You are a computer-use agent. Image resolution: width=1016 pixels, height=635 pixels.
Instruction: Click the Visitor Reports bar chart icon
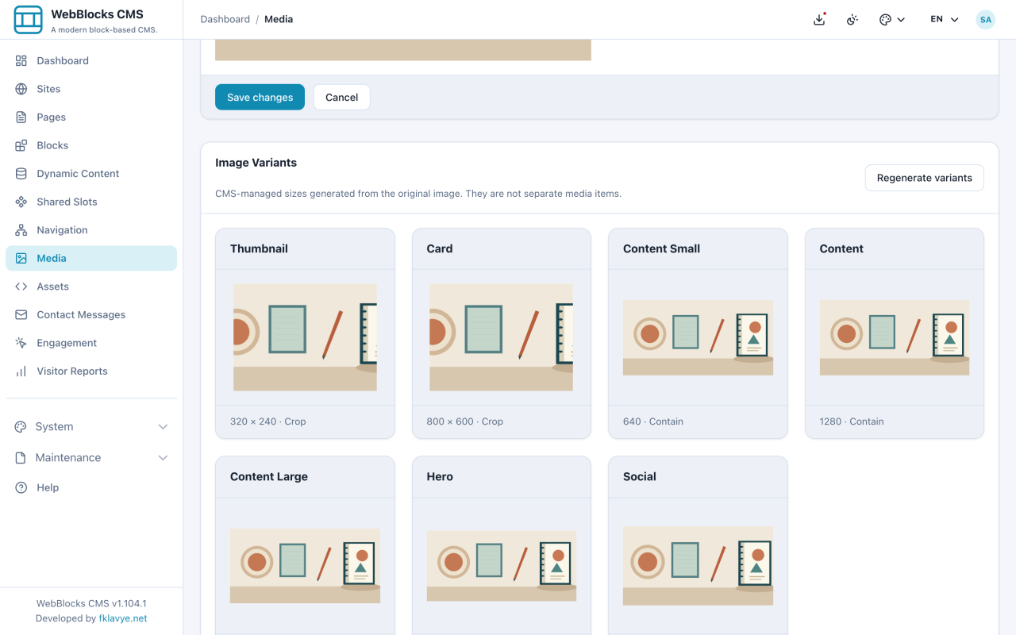click(x=21, y=371)
